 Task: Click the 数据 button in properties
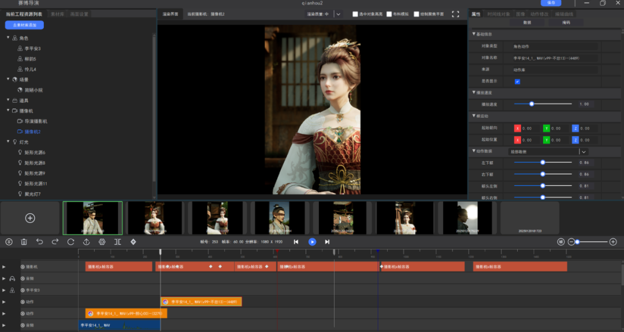coord(527,23)
